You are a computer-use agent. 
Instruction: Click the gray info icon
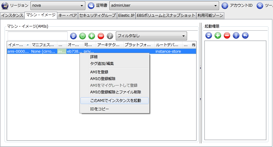click(110, 36)
